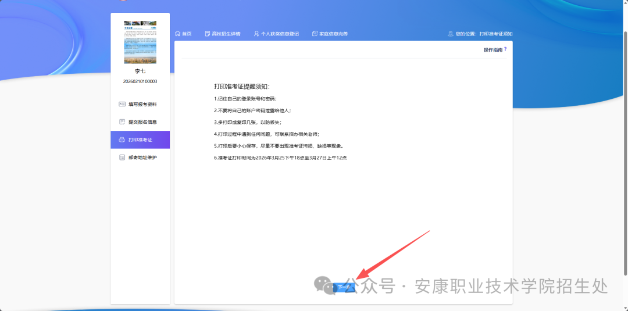Click the ID card icon beside 填写报考资料
Image resolution: width=628 pixels, height=311 pixels.
[x=122, y=105]
